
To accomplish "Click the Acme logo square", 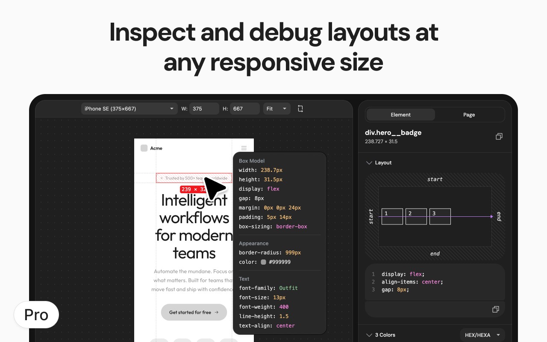I will tap(144, 148).
